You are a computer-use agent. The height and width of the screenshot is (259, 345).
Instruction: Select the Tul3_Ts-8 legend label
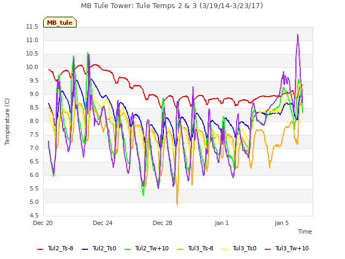(201, 248)
